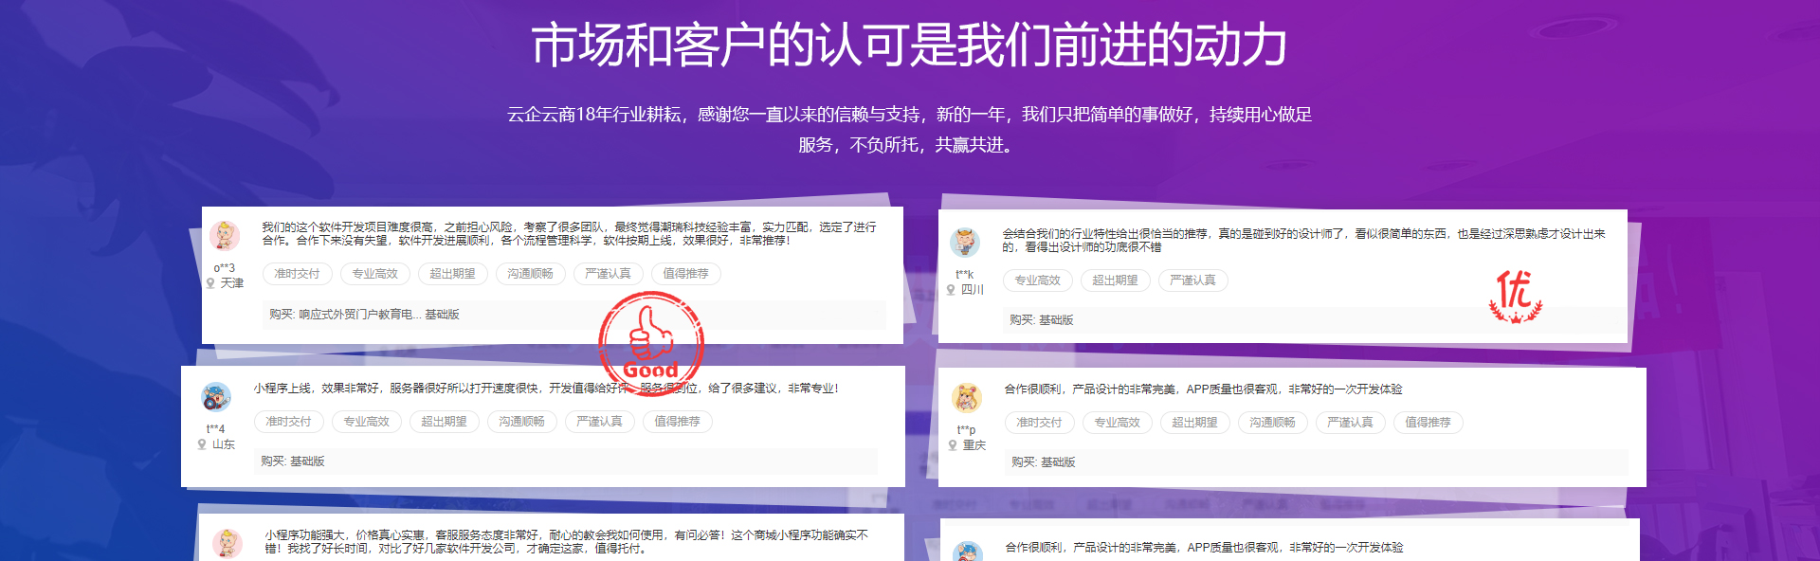Click t**p's review text 合作很顺利，产品设计的非常完美
The height and width of the screenshot is (561, 1820).
(x=1204, y=389)
